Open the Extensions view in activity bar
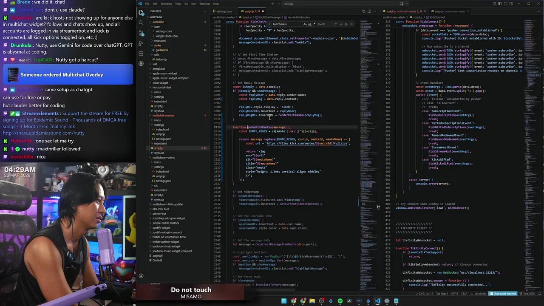Screen dimensions: 544x306 click(141, 54)
